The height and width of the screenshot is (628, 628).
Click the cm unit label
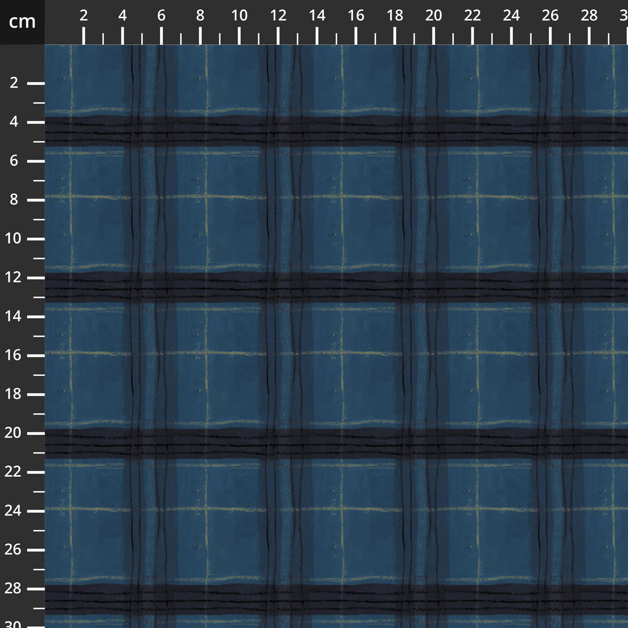(x=22, y=22)
